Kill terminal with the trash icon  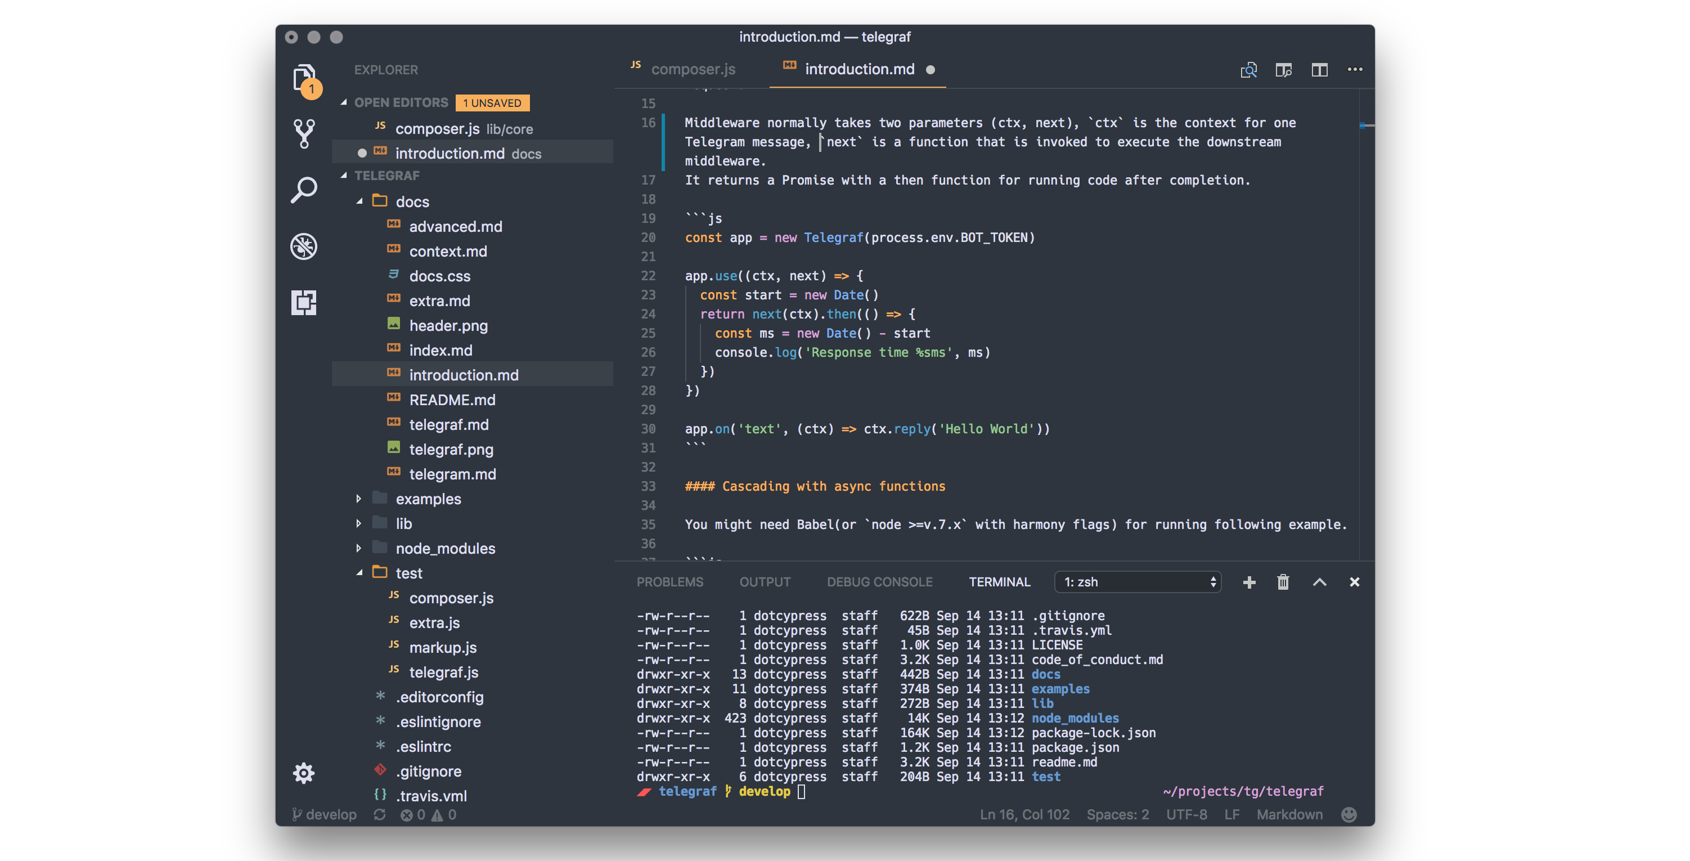click(x=1283, y=582)
